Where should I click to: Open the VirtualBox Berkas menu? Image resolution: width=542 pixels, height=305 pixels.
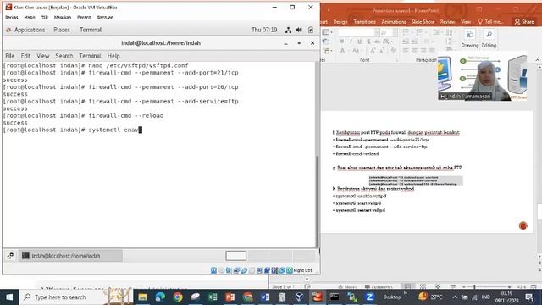click(11, 17)
